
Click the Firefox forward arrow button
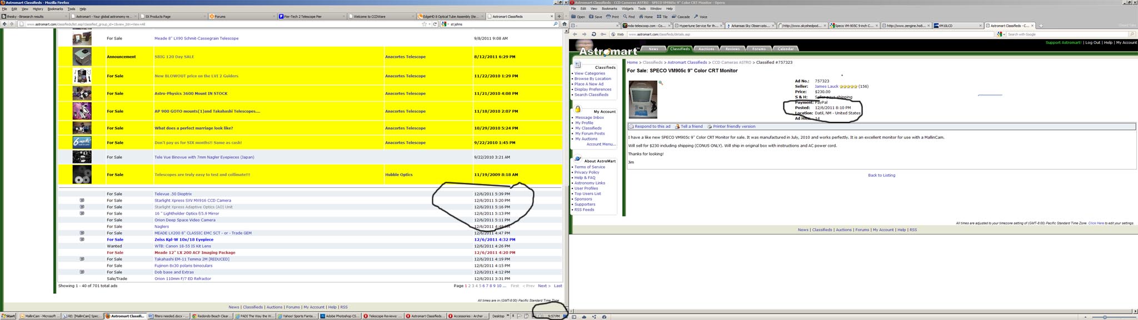pos(12,24)
